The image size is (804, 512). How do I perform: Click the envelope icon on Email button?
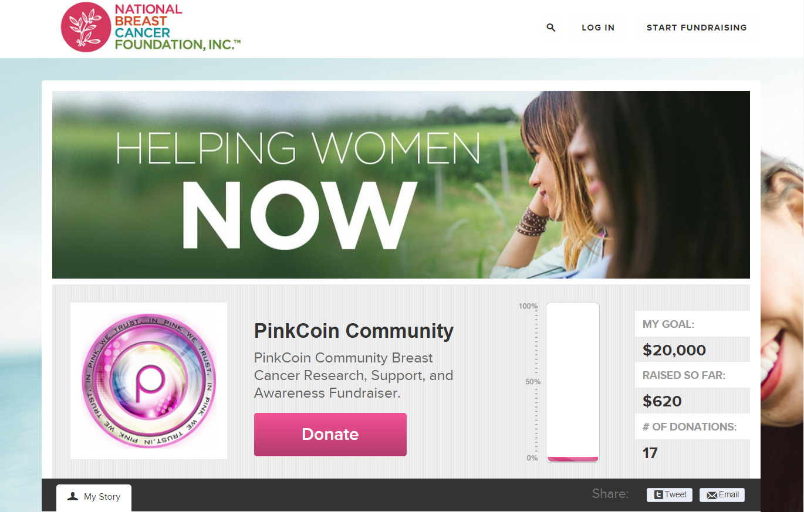[712, 495]
